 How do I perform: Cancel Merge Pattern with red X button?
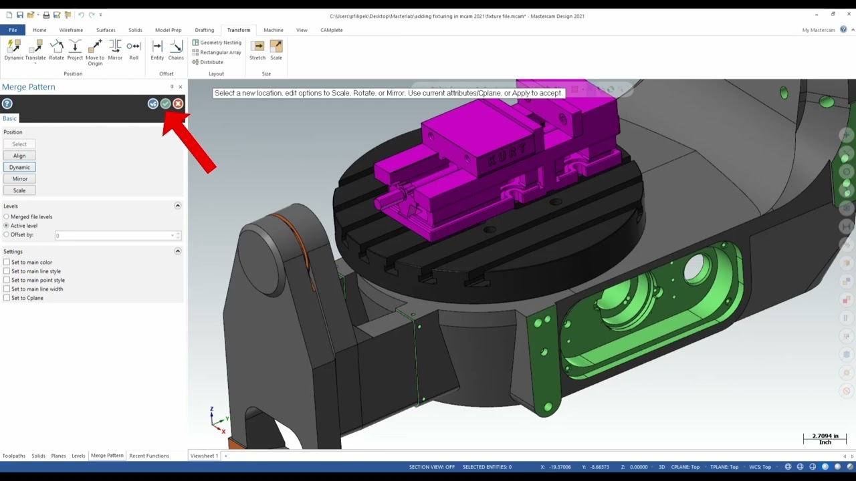click(178, 104)
